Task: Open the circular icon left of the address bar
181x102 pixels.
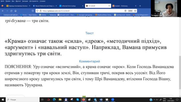Action: tap(33, 11)
